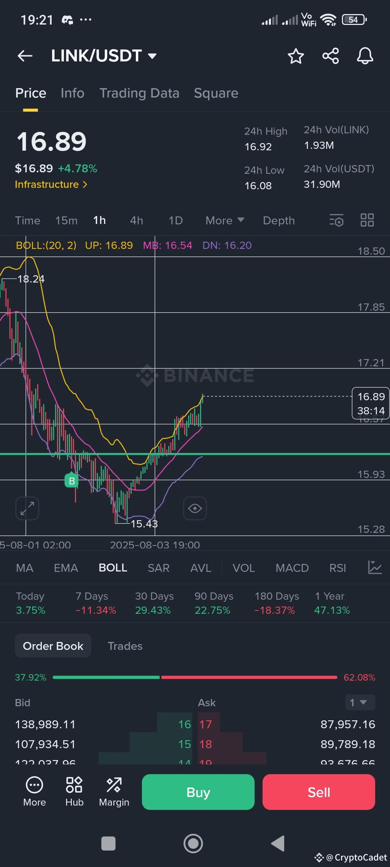Tap the 30 Days 29.43% performance
Image resolution: width=390 pixels, height=867 pixels.
tap(154, 603)
